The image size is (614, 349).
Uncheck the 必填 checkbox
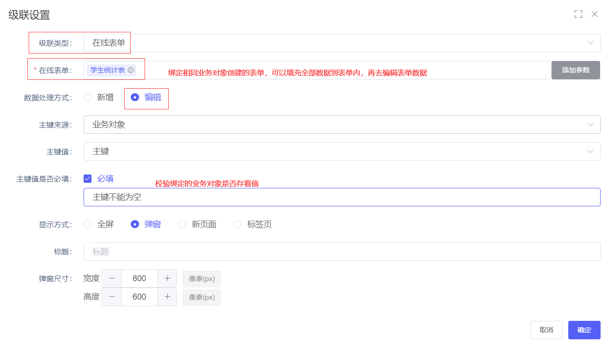coord(88,179)
